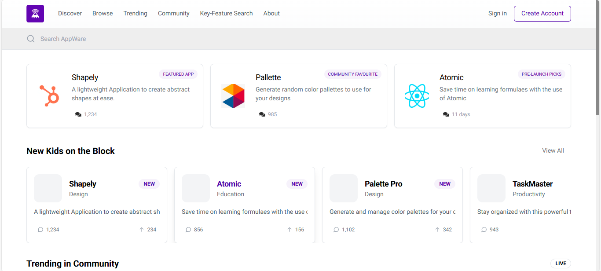
Task: Switch to the Community section
Action: 173,13
